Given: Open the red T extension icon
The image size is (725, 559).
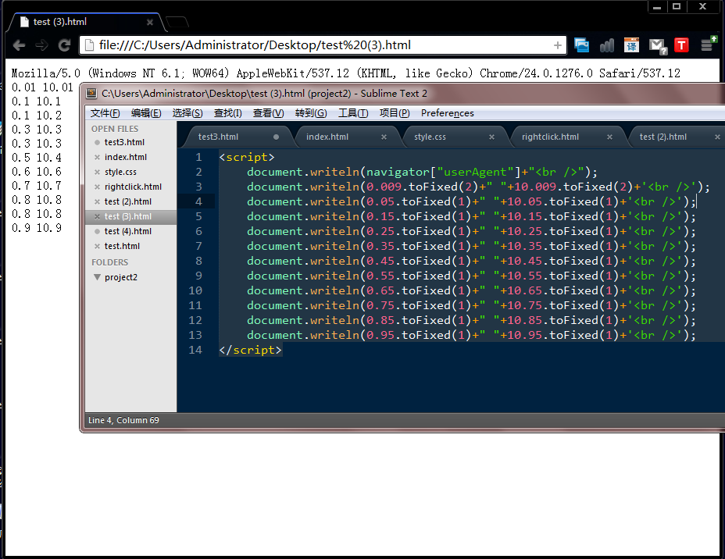Looking at the screenshot, I should (x=681, y=45).
